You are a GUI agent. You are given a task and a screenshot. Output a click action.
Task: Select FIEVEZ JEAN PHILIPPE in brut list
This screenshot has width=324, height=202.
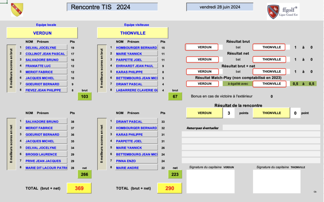tap(46, 90)
